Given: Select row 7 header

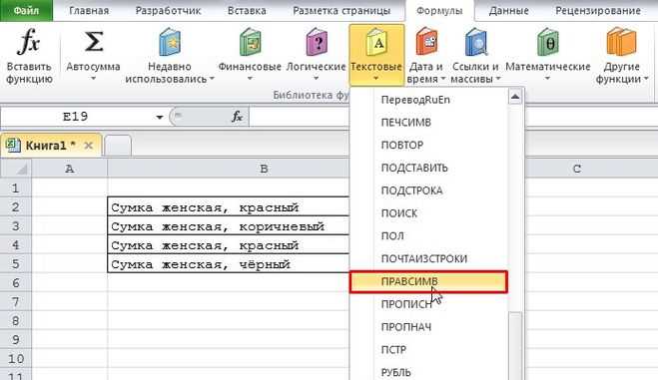Looking at the screenshot, I should coord(16,301).
